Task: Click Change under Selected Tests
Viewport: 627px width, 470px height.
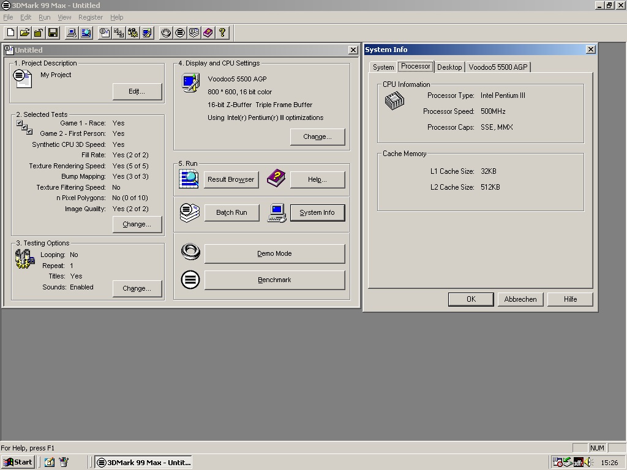Action: point(137,225)
